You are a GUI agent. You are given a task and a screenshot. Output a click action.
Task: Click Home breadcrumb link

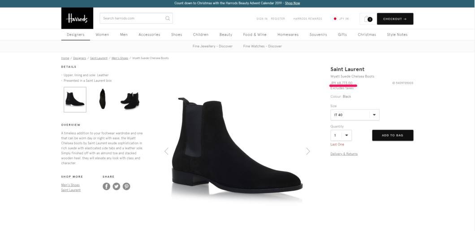pyautogui.click(x=65, y=58)
